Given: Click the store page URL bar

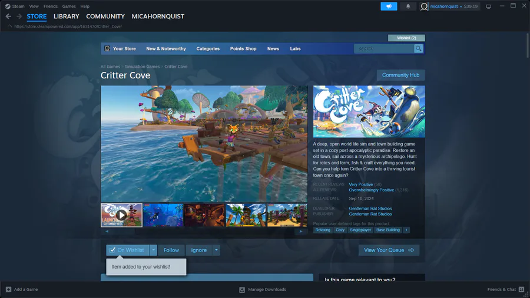Looking at the screenshot, I should pyautogui.click(x=68, y=27).
